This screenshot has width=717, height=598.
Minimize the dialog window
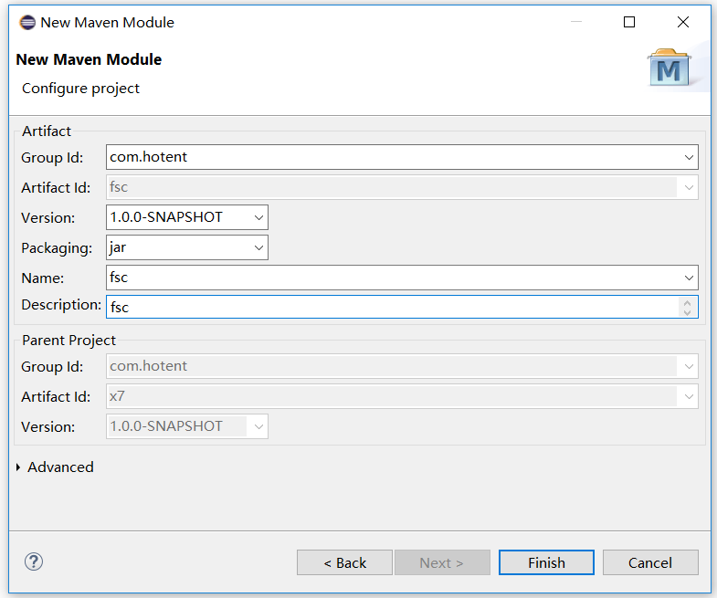576,22
